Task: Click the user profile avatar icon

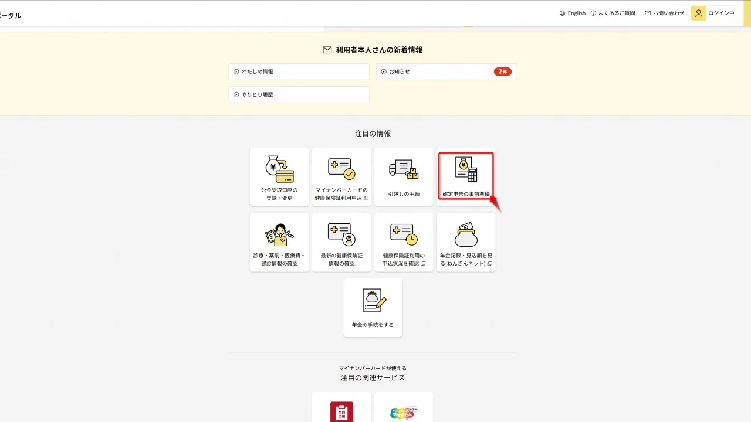Action: pyautogui.click(x=698, y=13)
